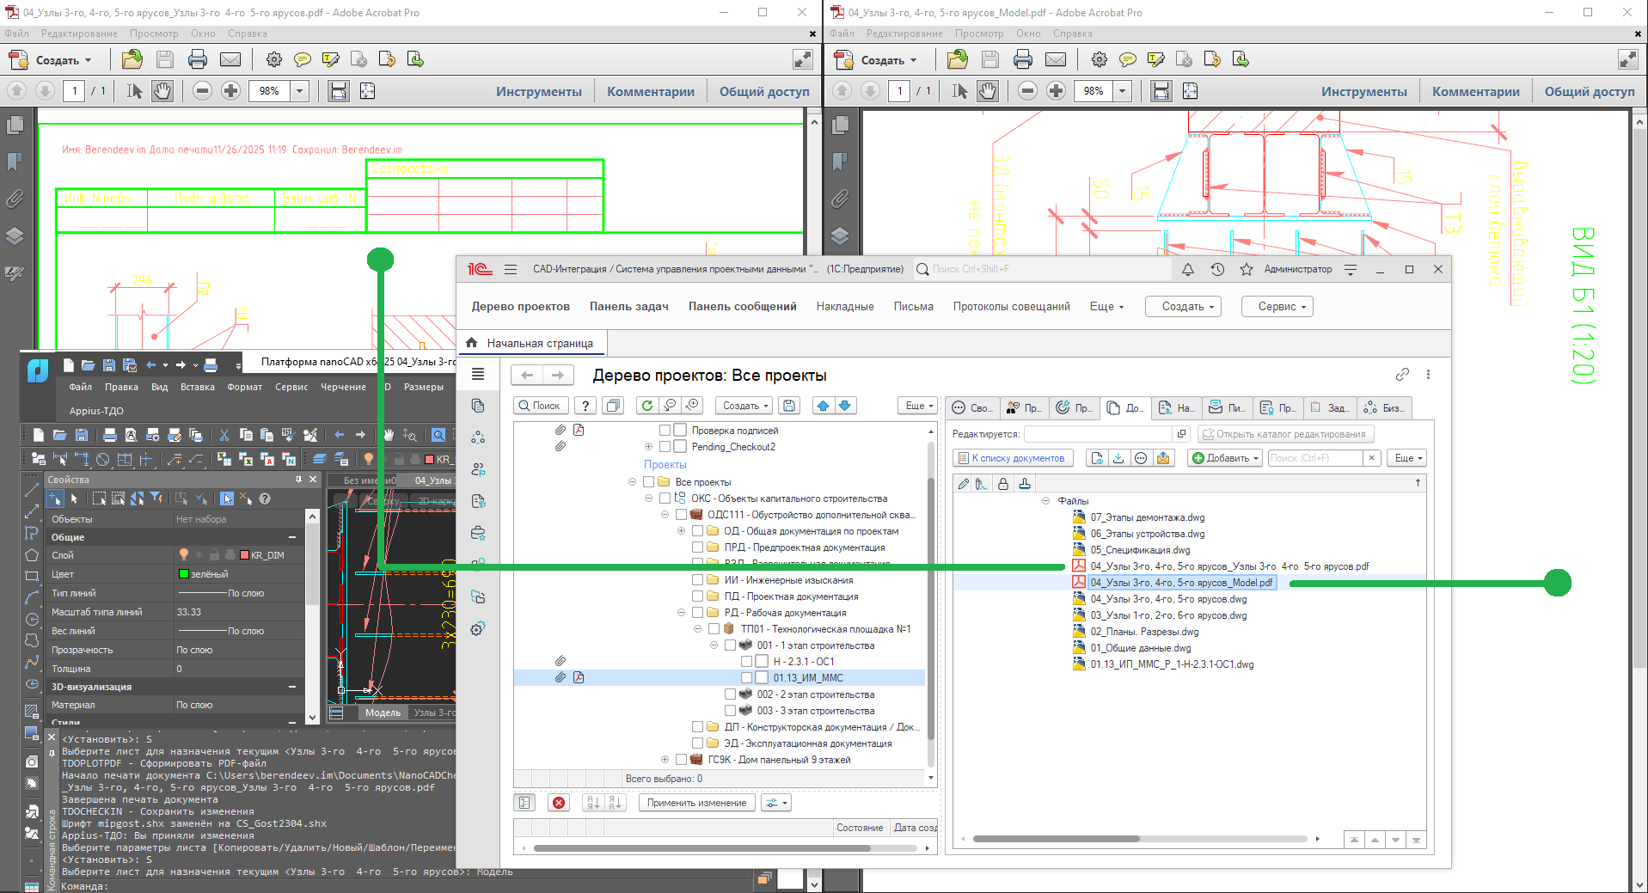
Task: Click the quick select filter icon in Свойства panel
Action: (x=156, y=498)
